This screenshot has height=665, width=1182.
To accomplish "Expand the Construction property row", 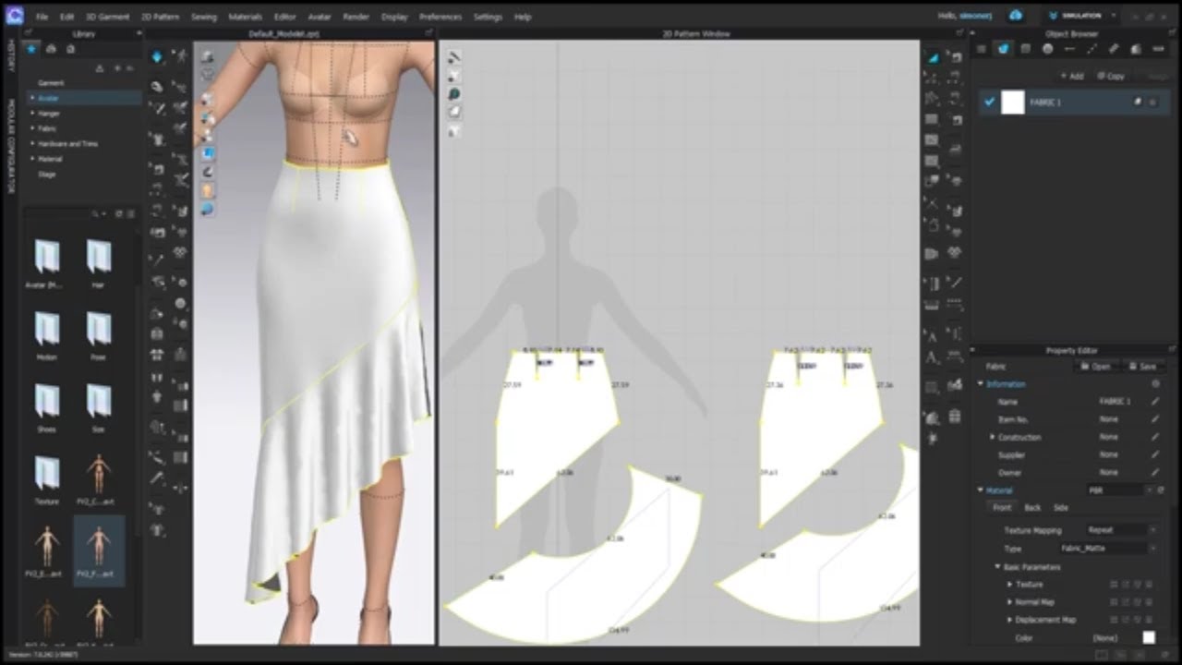I will (993, 437).
